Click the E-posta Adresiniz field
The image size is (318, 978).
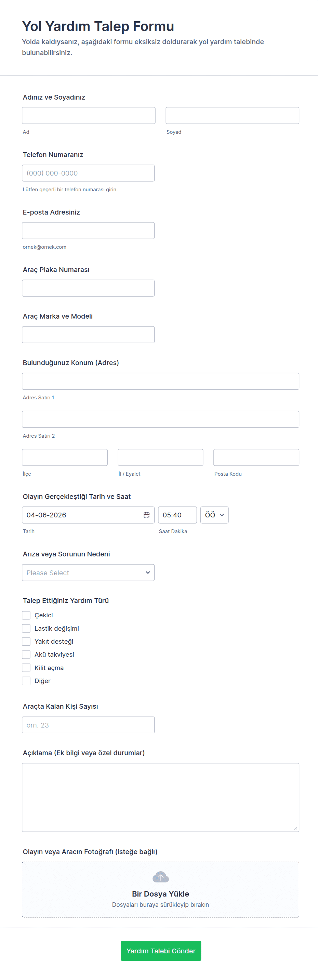pos(88,230)
